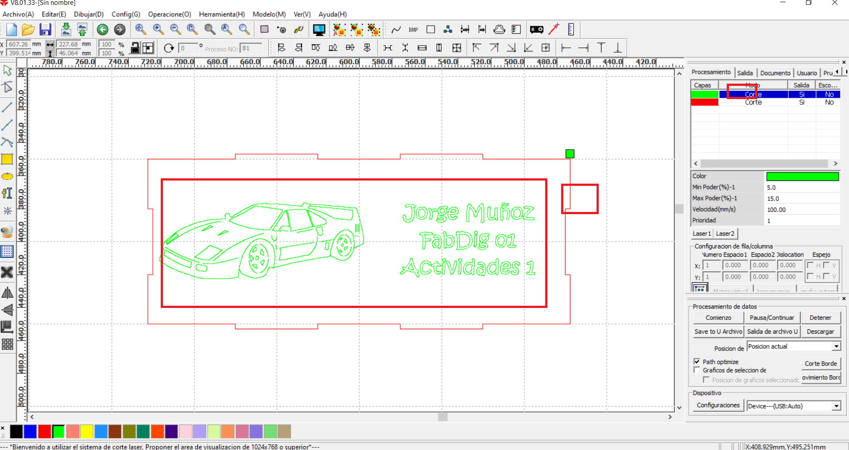Switch to the Salida tab
Image resolution: width=849 pixels, height=450 pixels.
[745, 73]
